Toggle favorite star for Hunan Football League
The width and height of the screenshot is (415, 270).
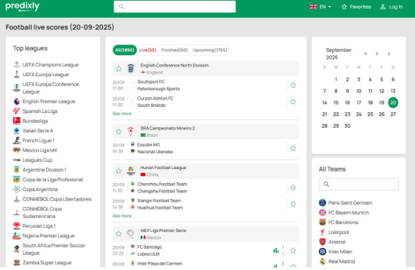click(x=119, y=170)
